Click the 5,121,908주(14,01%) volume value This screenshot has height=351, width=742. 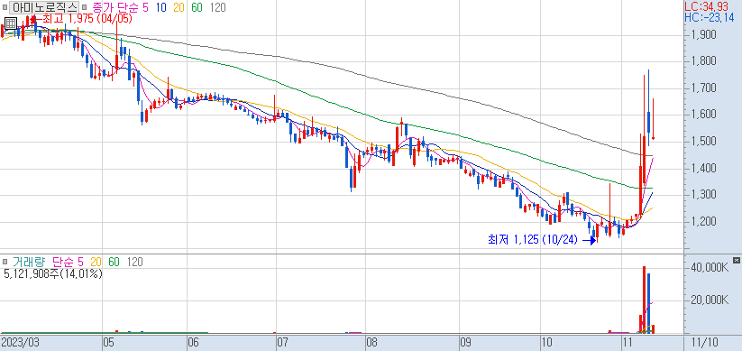pos(52,273)
